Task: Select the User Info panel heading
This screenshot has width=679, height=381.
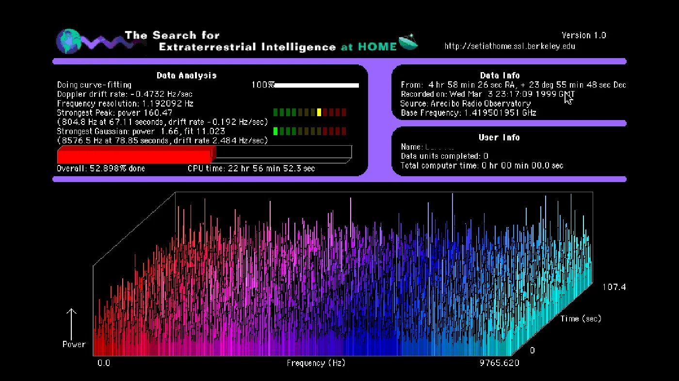Action: tap(499, 137)
